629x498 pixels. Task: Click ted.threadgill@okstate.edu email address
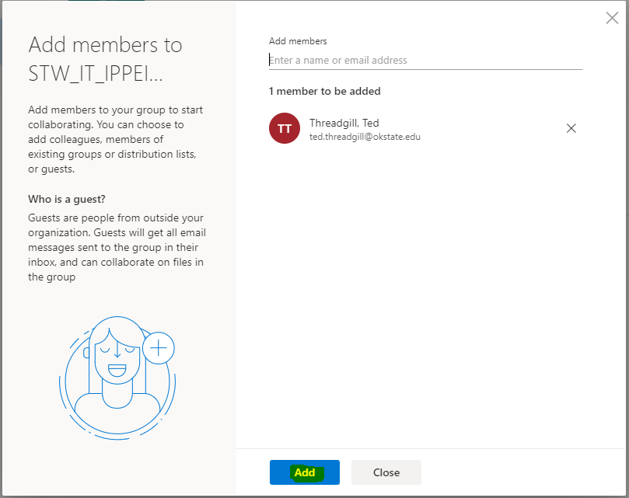click(x=365, y=137)
